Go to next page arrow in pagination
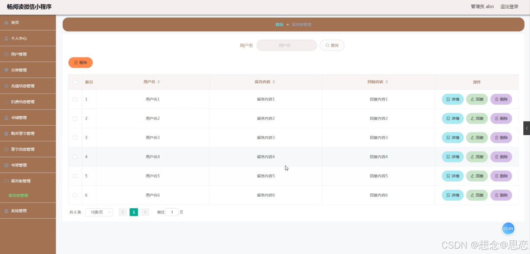Viewport: 530px width, 254px height. click(x=145, y=212)
